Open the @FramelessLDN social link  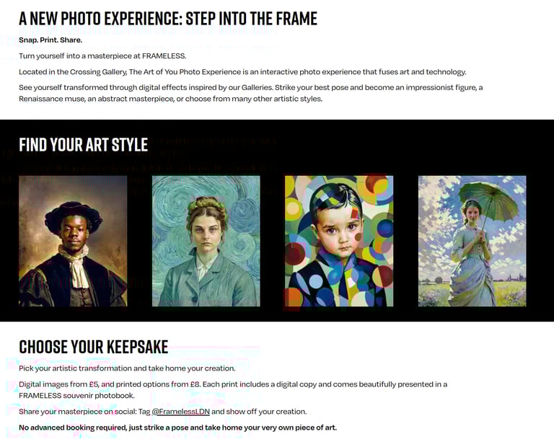(180, 412)
